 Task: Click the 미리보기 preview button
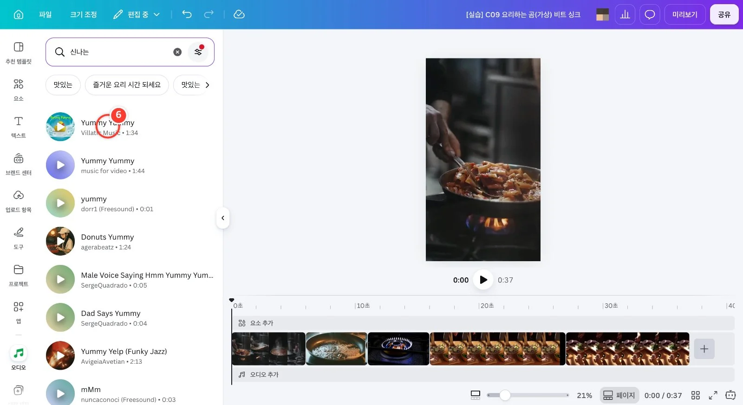[685, 15]
